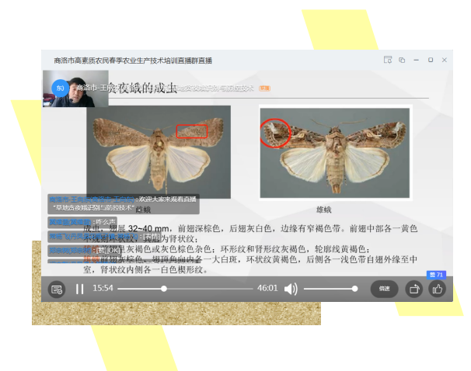This screenshot has height=371, width=471.
Task: Open the window layout icon in title bar
Action: coord(387,60)
